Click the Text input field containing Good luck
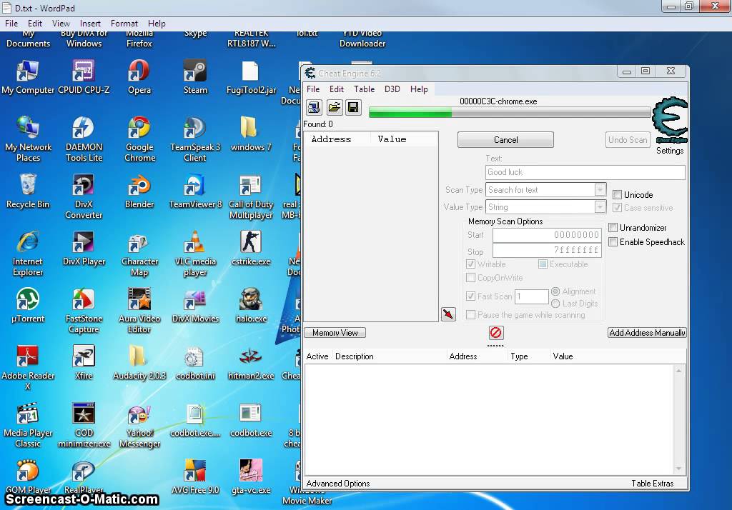Screen dimensions: 732x510 click(x=585, y=172)
